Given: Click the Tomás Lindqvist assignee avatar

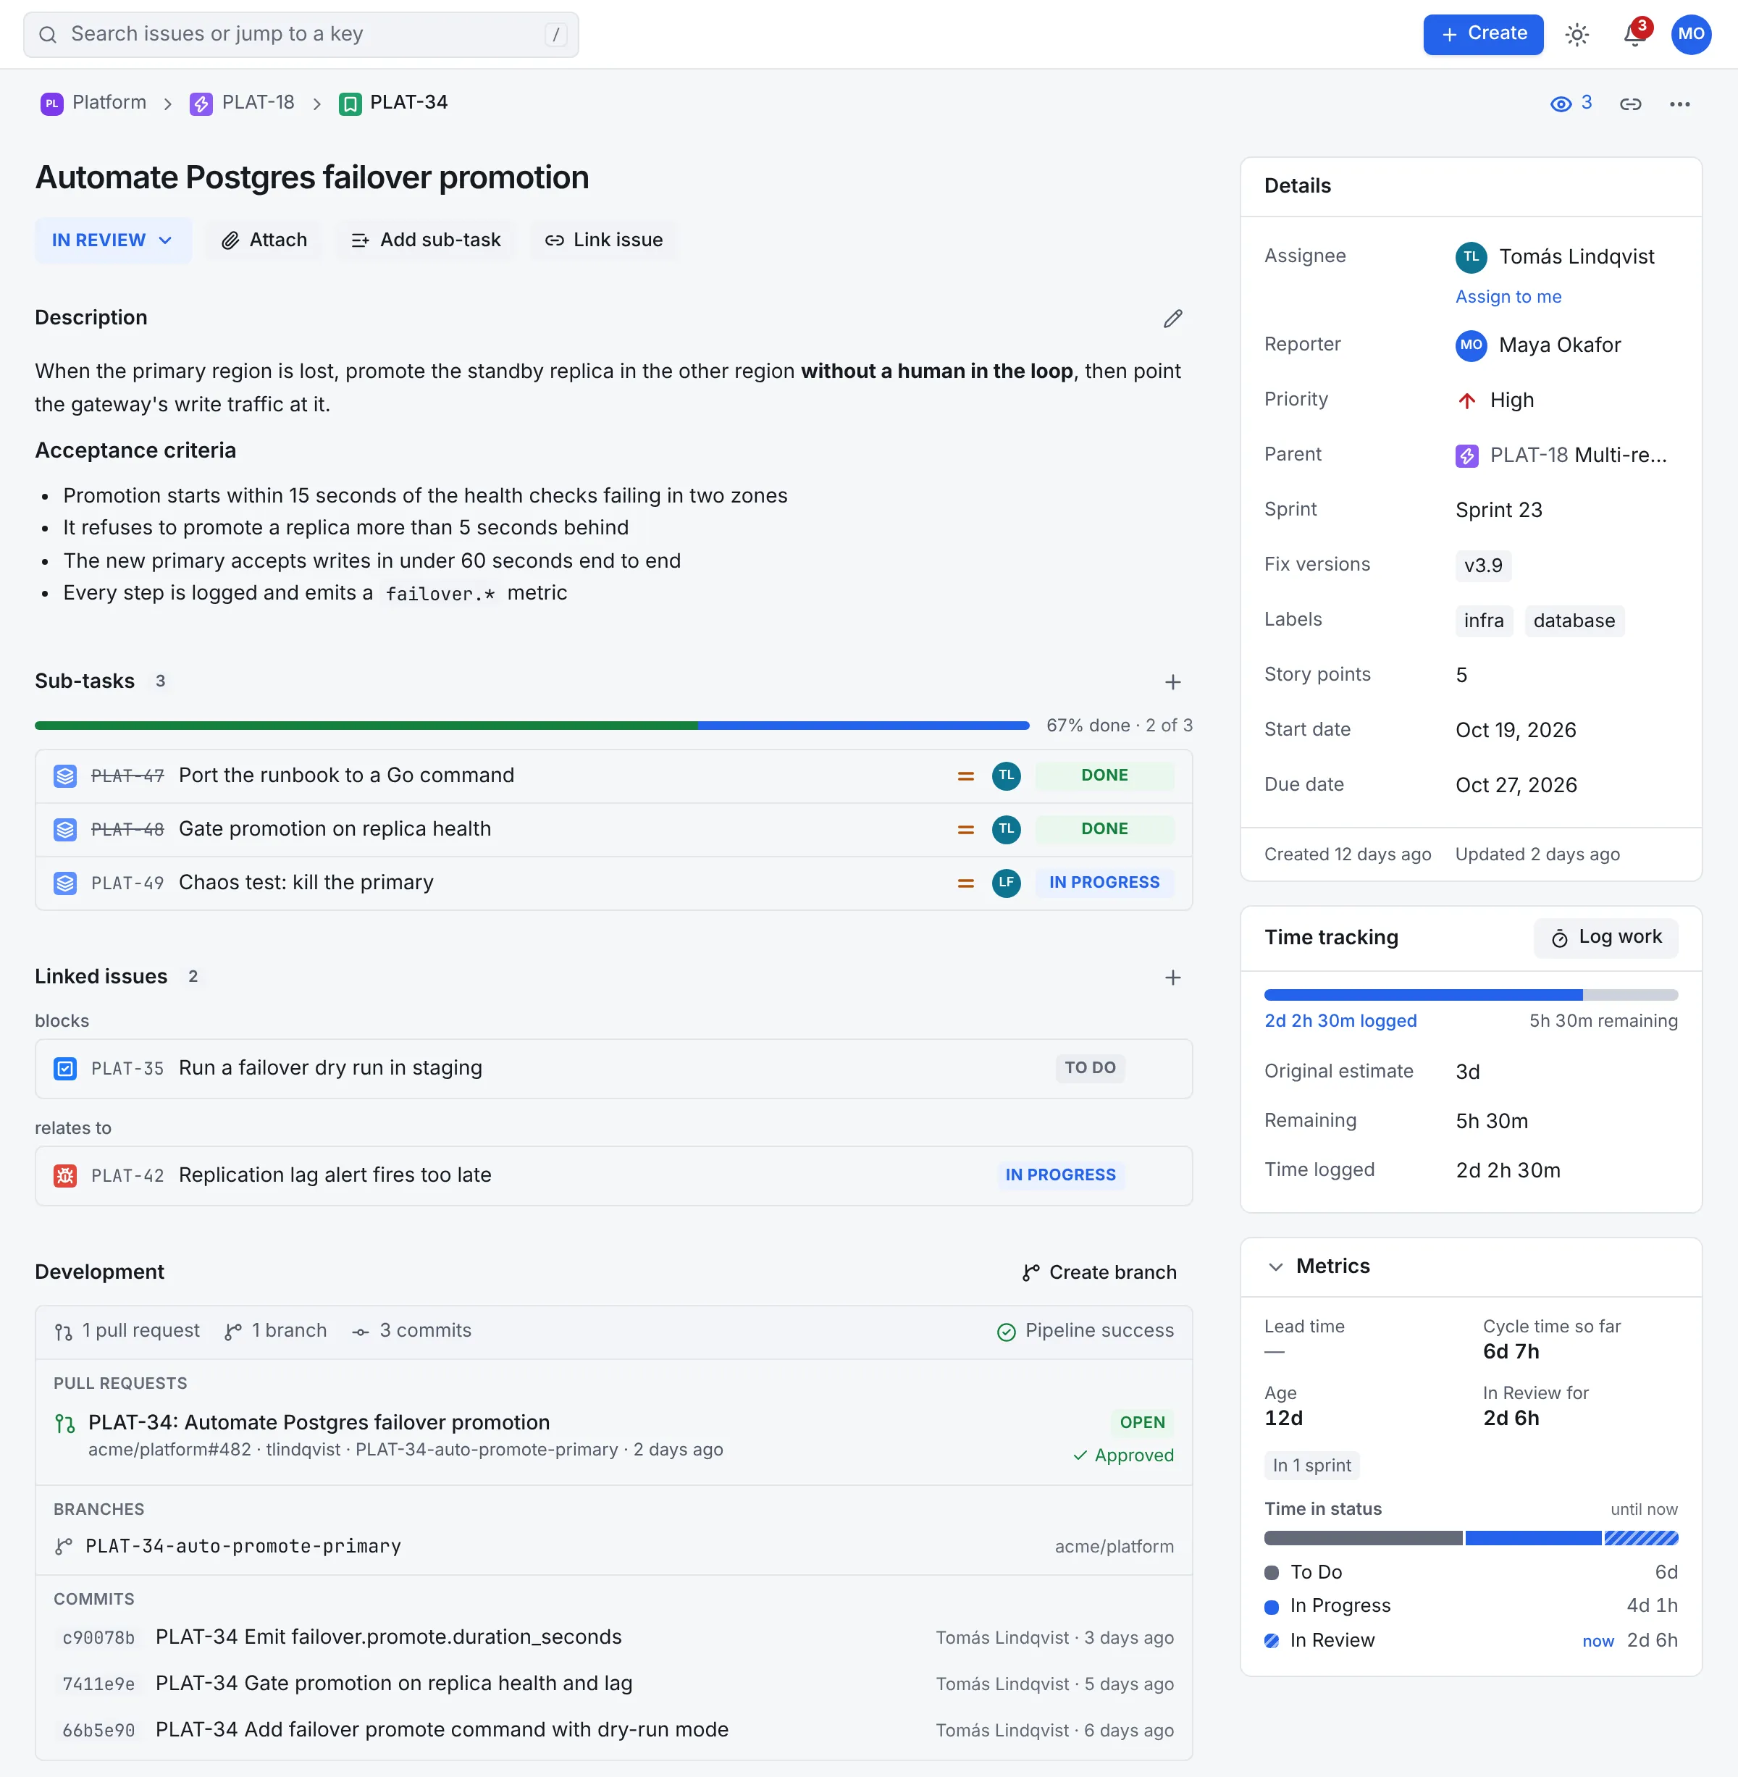Looking at the screenshot, I should point(1471,257).
